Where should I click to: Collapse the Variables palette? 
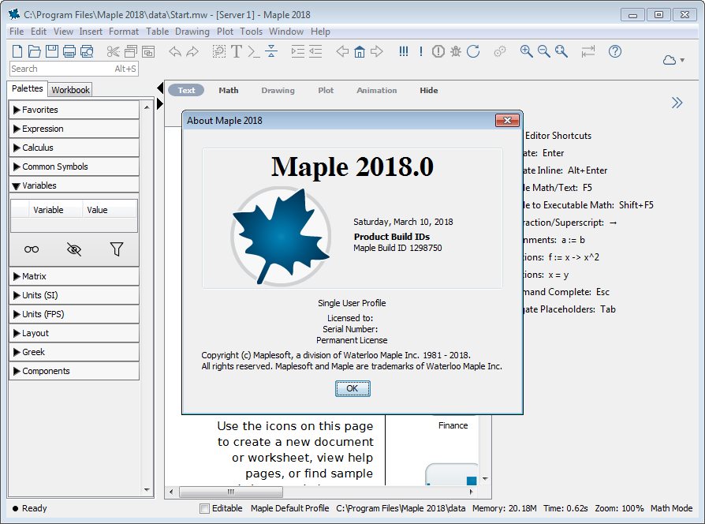74,185
